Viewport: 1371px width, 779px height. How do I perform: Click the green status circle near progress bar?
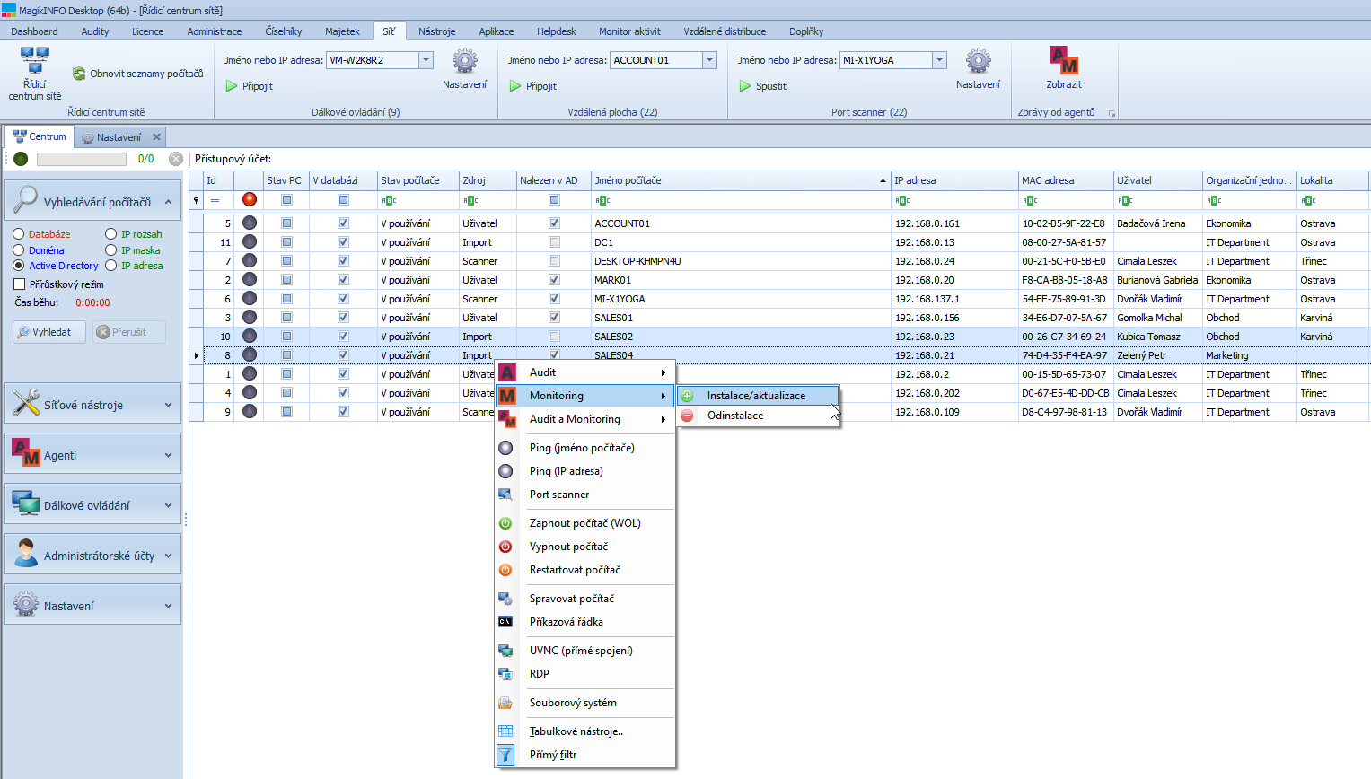[21, 159]
